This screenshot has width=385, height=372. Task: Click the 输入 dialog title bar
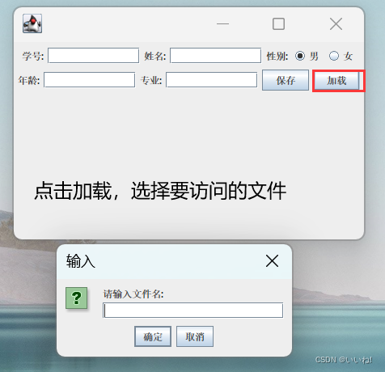click(174, 261)
